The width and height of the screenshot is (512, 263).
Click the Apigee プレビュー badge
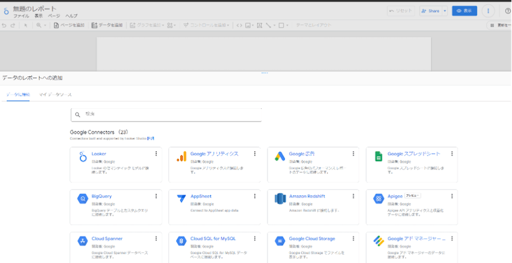click(x=413, y=195)
